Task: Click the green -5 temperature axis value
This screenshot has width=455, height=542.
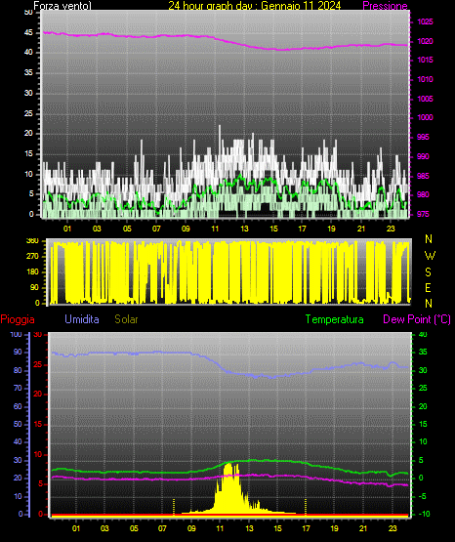Action: (423, 496)
